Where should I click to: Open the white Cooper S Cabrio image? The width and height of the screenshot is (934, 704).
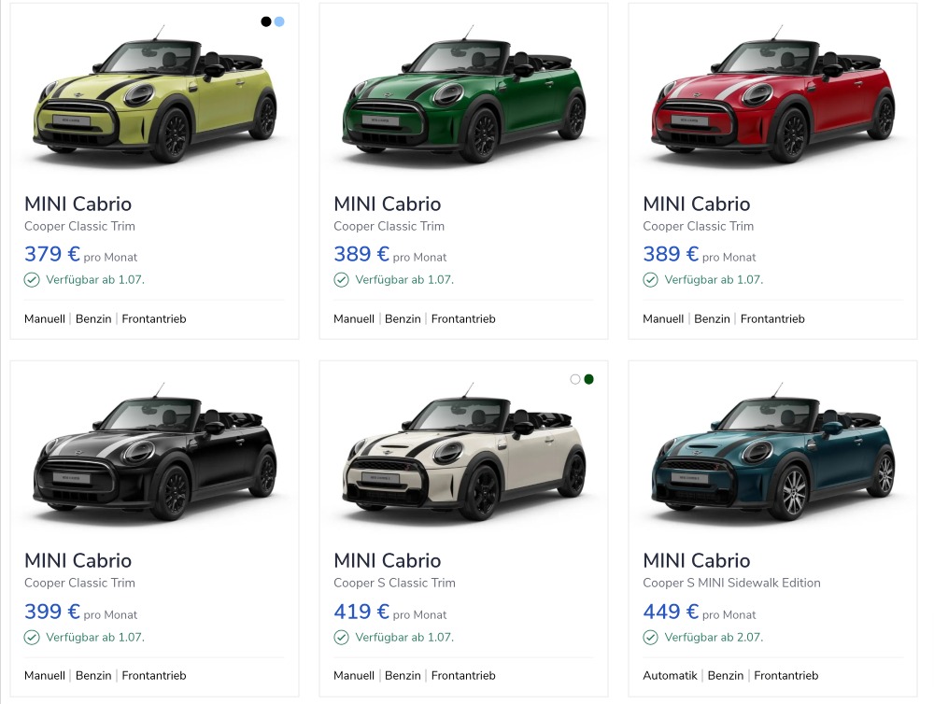click(463, 452)
